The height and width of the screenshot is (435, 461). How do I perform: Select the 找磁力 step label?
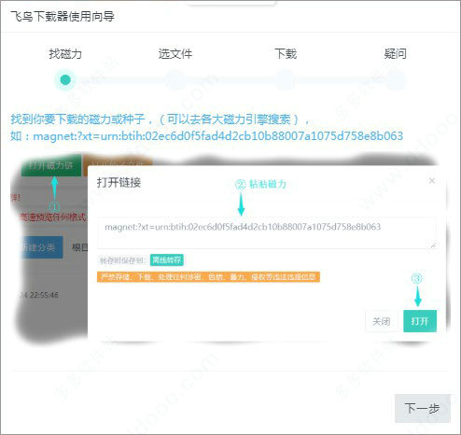[65, 54]
